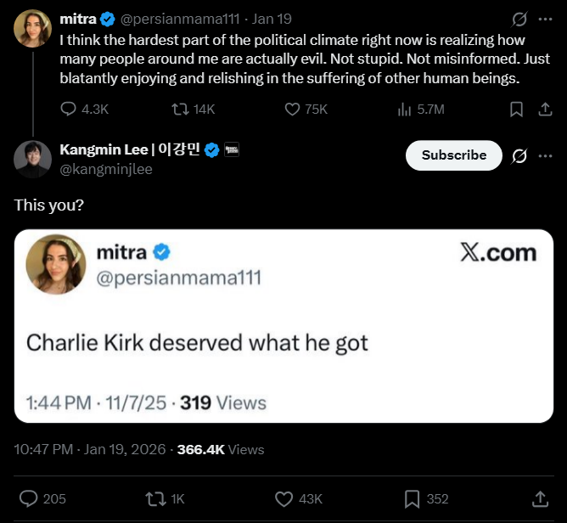This screenshot has height=523, width=567.
Task: Click Subscribe to Kangmin Lee
Action: (x=454, y=155)
